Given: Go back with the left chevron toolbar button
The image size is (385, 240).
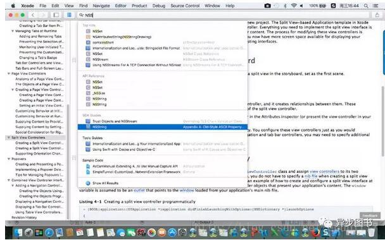Looking at the screenshot, I should 33,15.
